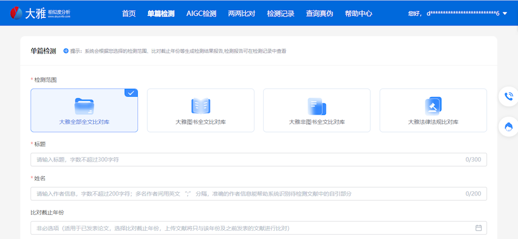
Task: Focus the 姓名 author input field
Action: click(258, 194)
